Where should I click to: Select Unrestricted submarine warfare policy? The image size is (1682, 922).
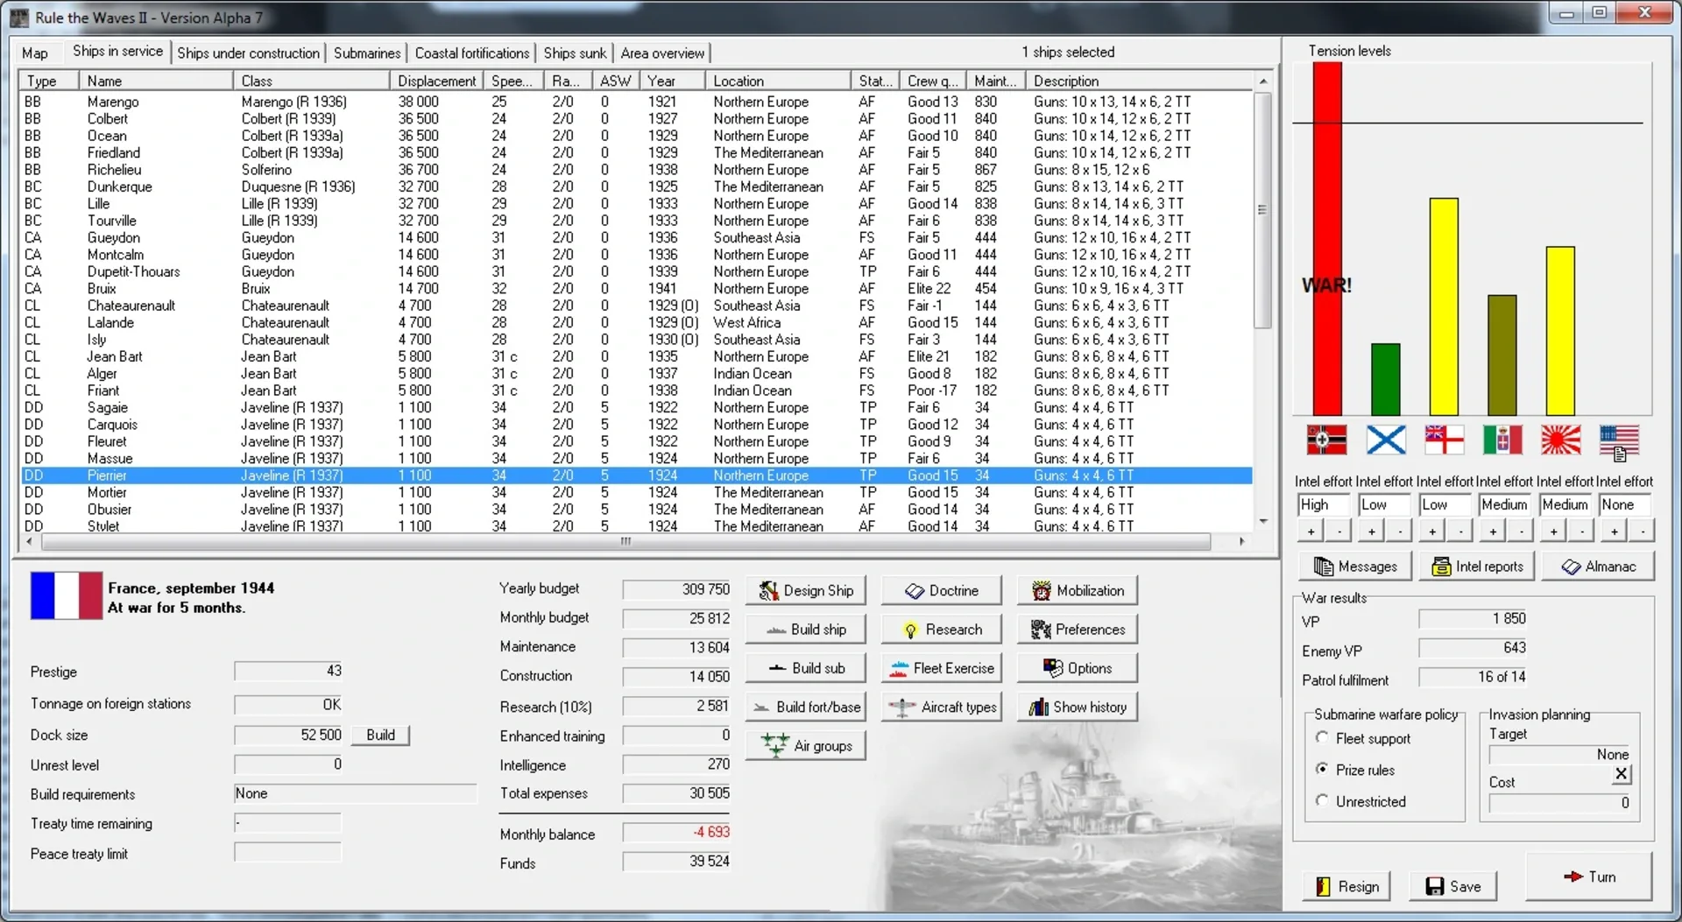click(1322, 801)
